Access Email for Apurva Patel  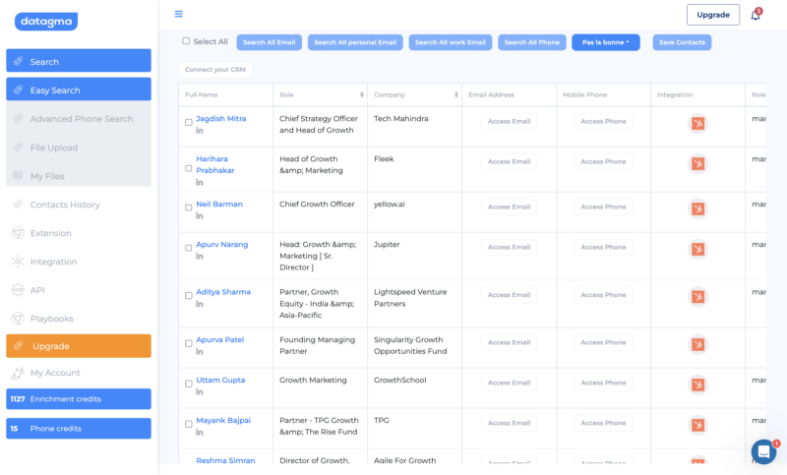[509, 342]
